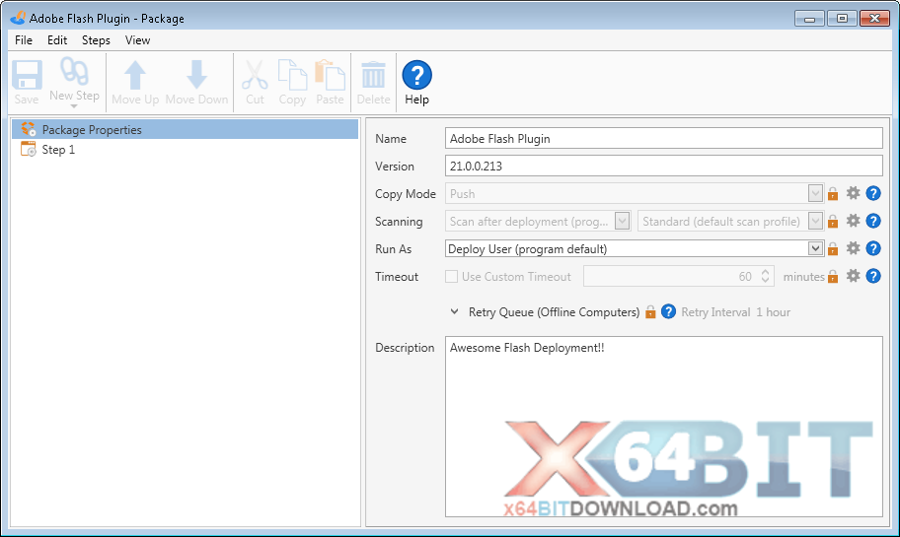The height and width of the screenshot is (537, 900).
Task: Click the Name input field
Action: tap(663, 139)
